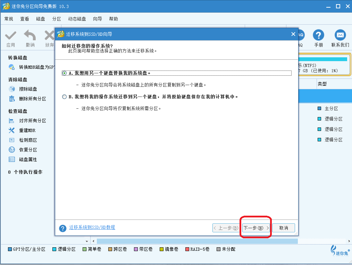Click GPT分区/主分区 legend color swatch
This screenshot has width=352, height=265.
pos(10,249)
